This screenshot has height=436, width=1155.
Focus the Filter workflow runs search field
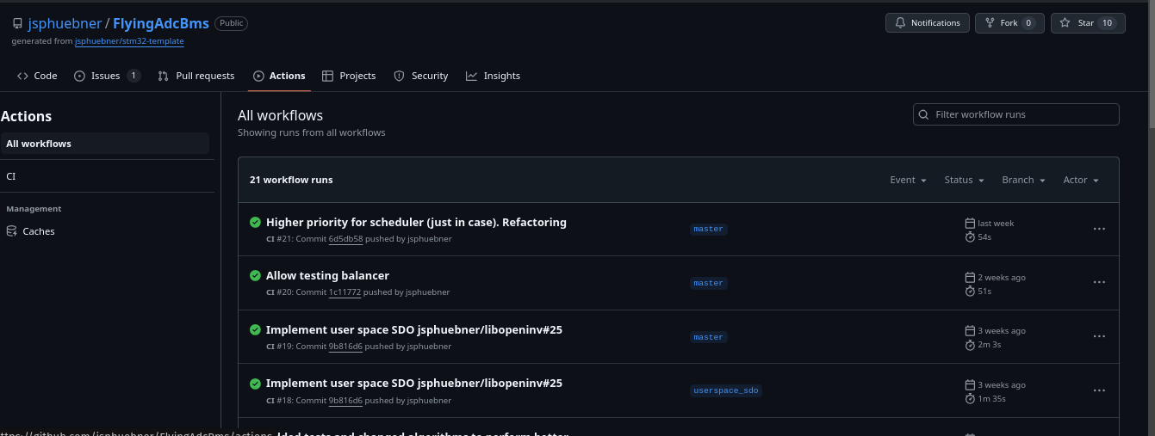pos(1016,114)
